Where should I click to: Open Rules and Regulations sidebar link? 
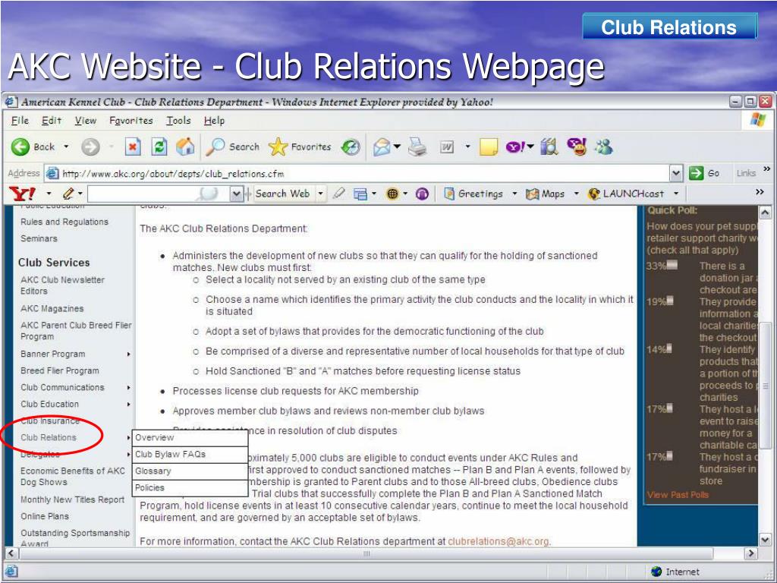[x=64, y=222]
